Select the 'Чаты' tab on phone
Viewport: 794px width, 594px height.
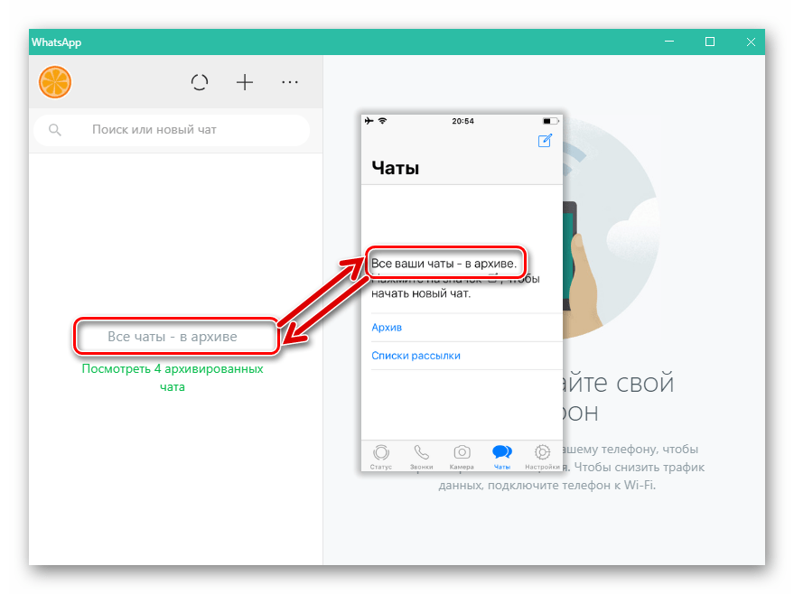pos(502,457)
